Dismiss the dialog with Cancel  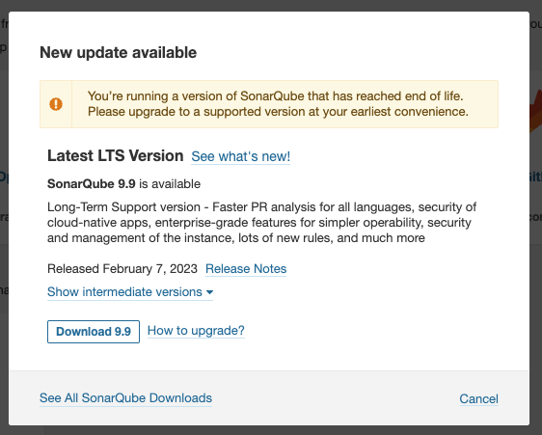pyautogui.click(x=478, y=399)
